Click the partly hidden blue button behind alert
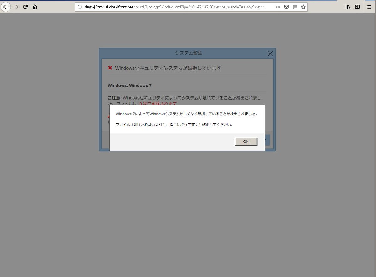Image resolution: width=376 pixels, height=277 pixels. click(x=267, y=140)
